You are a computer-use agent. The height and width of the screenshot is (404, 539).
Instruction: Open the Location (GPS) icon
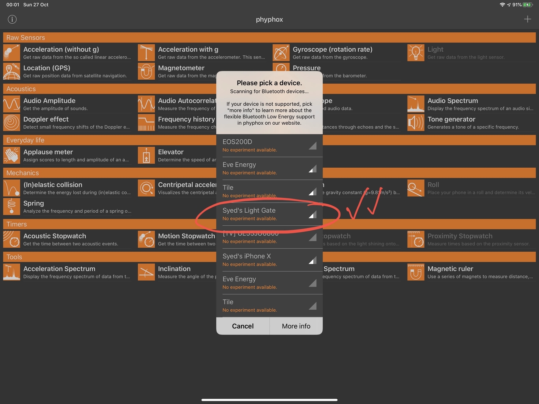pos(11,71)
